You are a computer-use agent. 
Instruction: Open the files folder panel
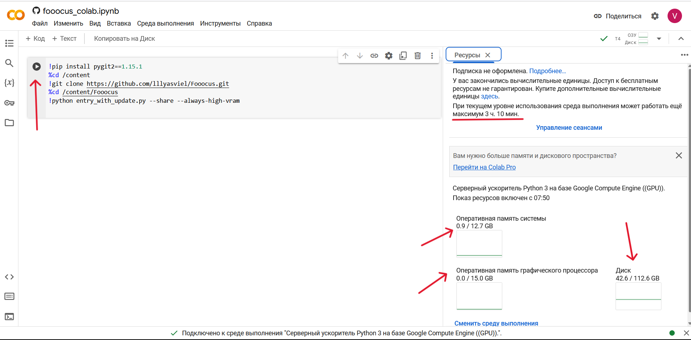9,123
